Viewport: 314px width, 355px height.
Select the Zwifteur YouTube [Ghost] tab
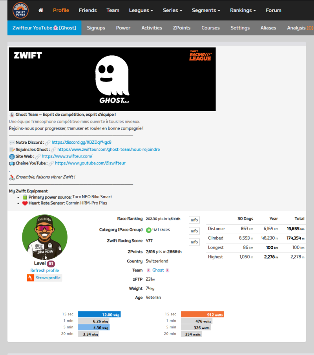pyautogui.click(x=44, y=28)
